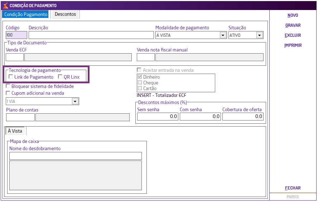Toggle the Dinheiro checkbox
The image size is (318, 202).
(140, 77)
